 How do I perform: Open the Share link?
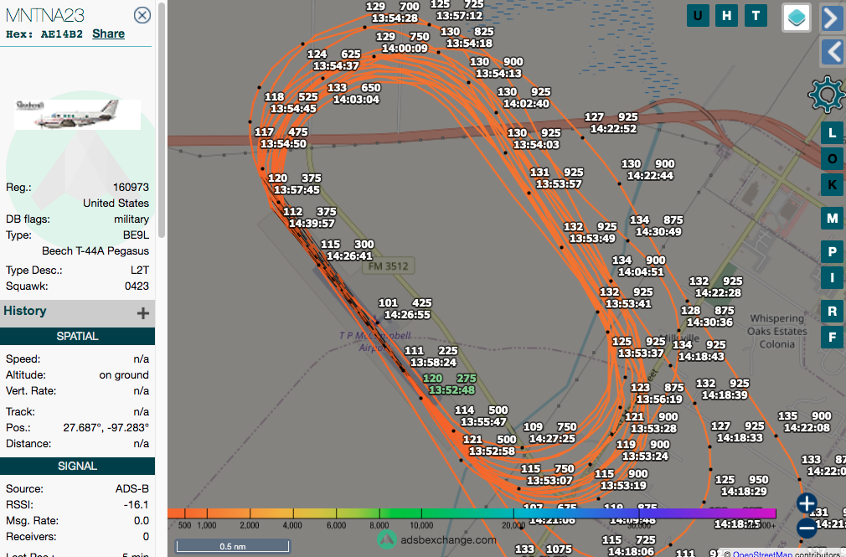point(108,34)
